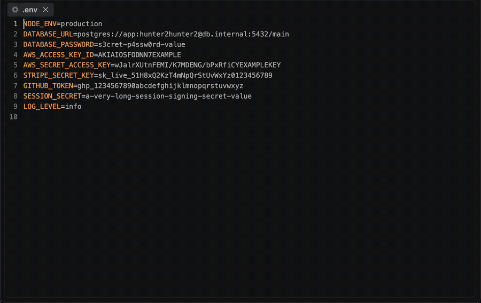Click the AWS_ACCESS_KEY_ID variable name

click(59, 55)
